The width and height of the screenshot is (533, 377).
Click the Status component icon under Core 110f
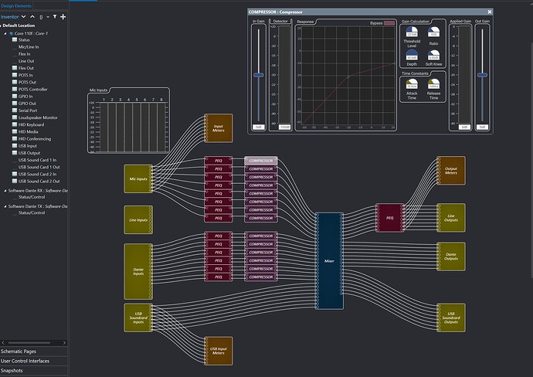(x=15, y=39)
